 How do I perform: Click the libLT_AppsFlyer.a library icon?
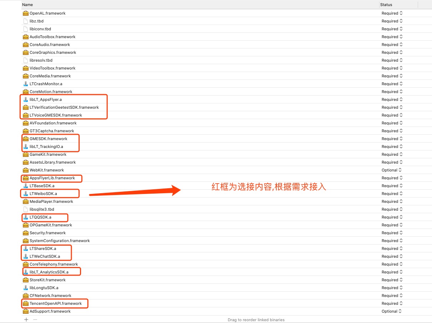tap(26, 99)
